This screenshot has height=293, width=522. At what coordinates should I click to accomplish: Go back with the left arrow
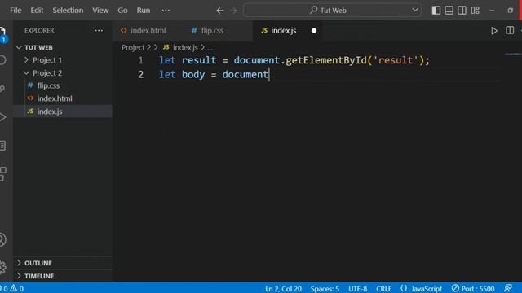[220, 11]
